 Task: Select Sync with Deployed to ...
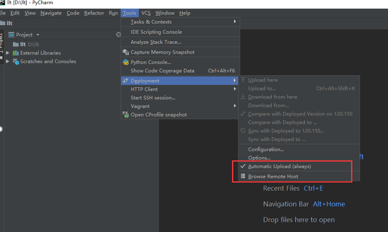click(x=299, y=140)
